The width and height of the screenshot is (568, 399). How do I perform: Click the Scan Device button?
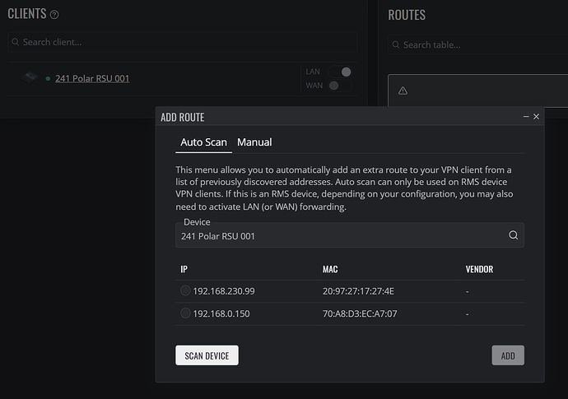pyautogui.click(x=207, y=355)
